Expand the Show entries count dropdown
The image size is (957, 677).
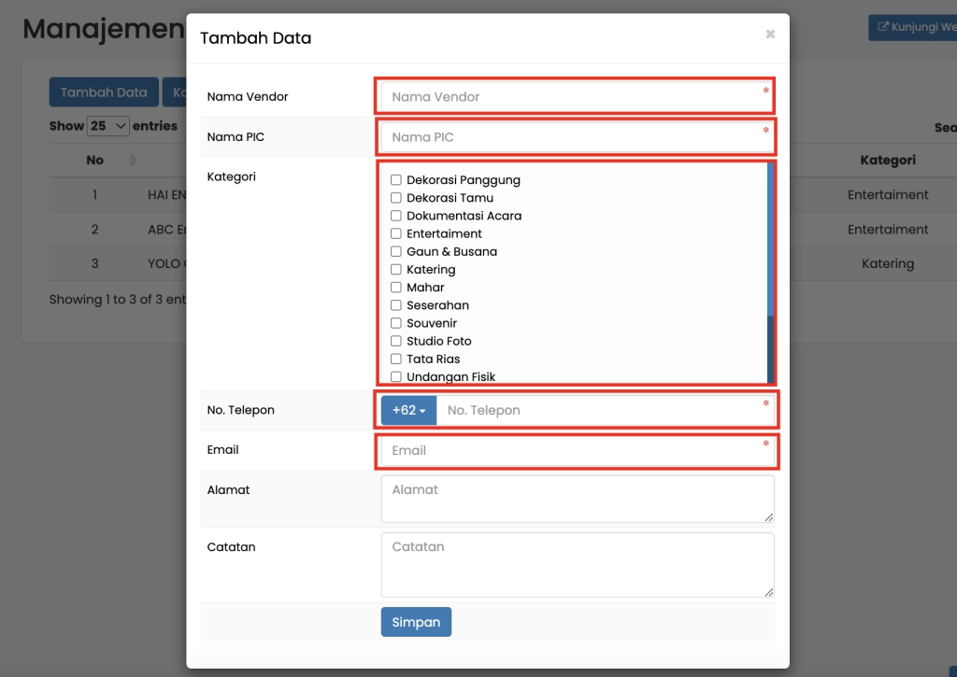[108, 126]
